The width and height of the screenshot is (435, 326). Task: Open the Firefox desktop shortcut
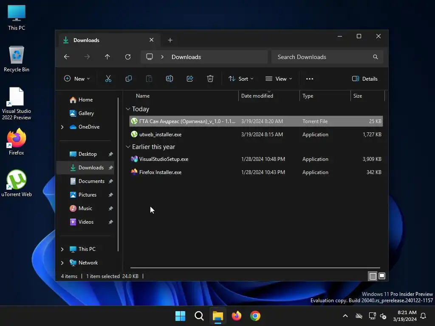(17, 142)
